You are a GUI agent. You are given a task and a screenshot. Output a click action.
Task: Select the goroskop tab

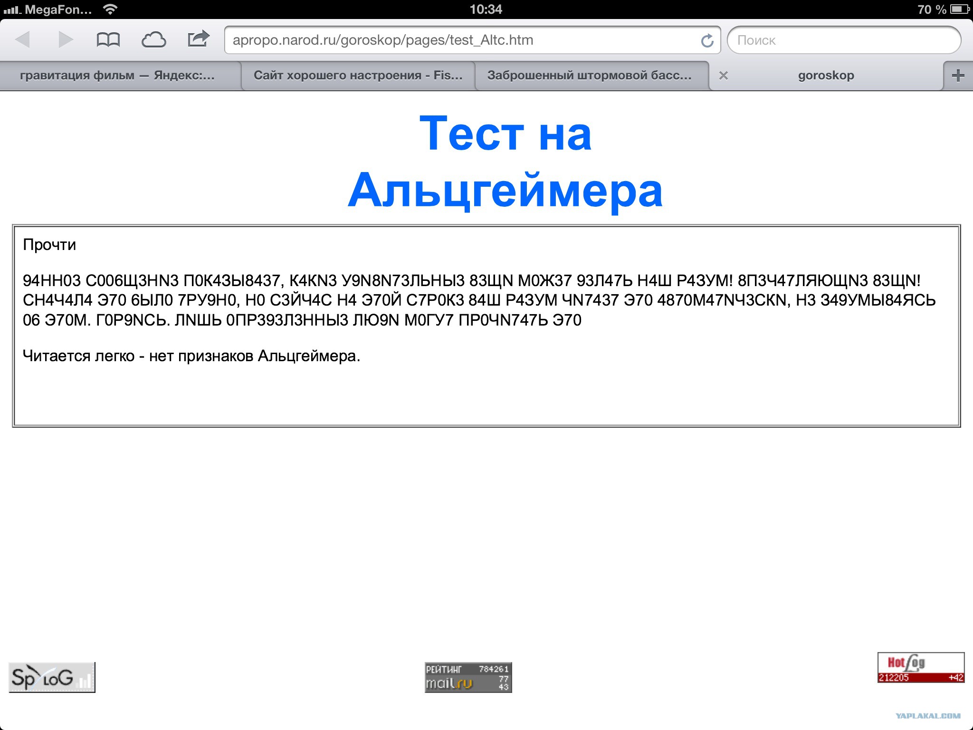tap(826, 76)
